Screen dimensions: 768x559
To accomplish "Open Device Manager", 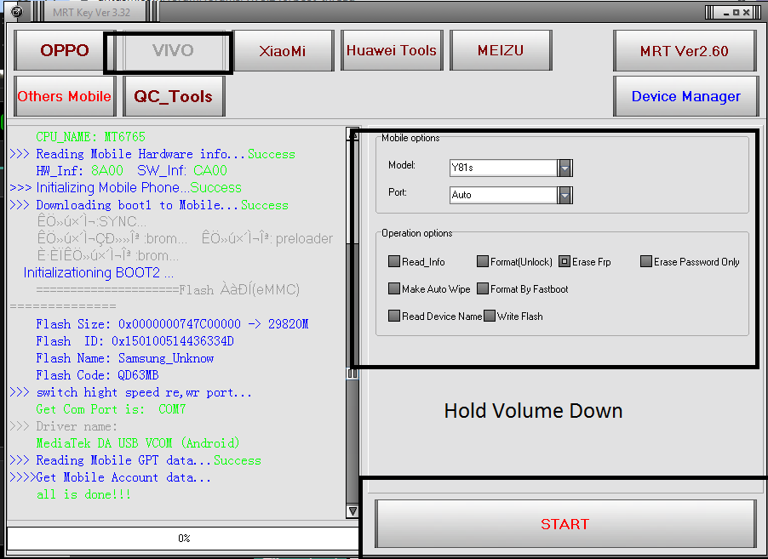I will (x=685, y=96).
